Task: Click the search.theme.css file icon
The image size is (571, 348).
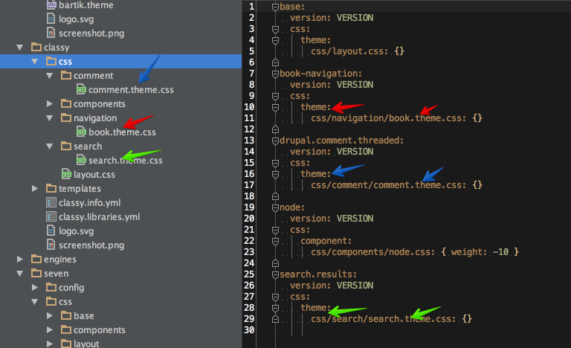Action: point(81,160)
